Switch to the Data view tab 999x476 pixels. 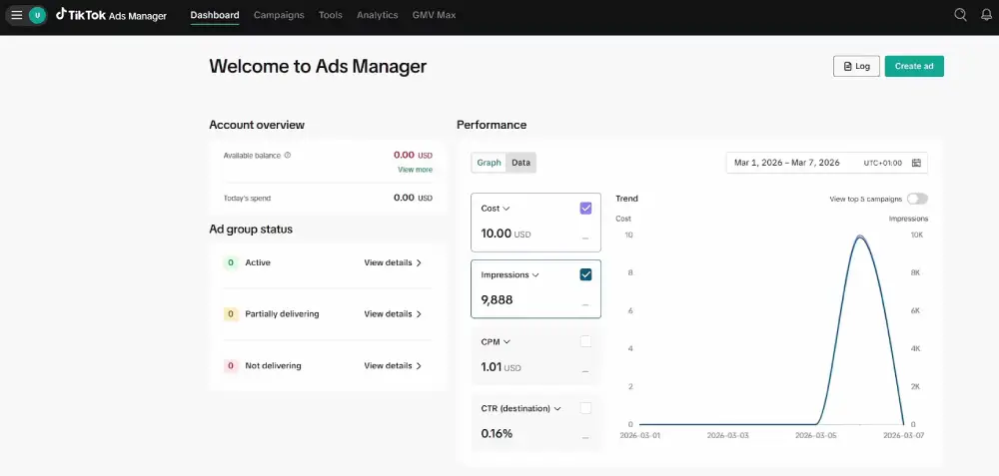(x=521, y=163)
